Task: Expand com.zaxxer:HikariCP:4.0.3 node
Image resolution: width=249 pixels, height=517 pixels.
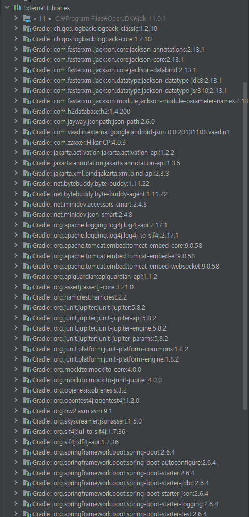Action: tap(16, 142)
